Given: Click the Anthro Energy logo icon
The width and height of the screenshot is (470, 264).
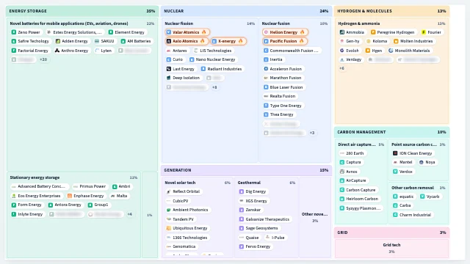Looking at the screenshot, I should pos(57,51).
